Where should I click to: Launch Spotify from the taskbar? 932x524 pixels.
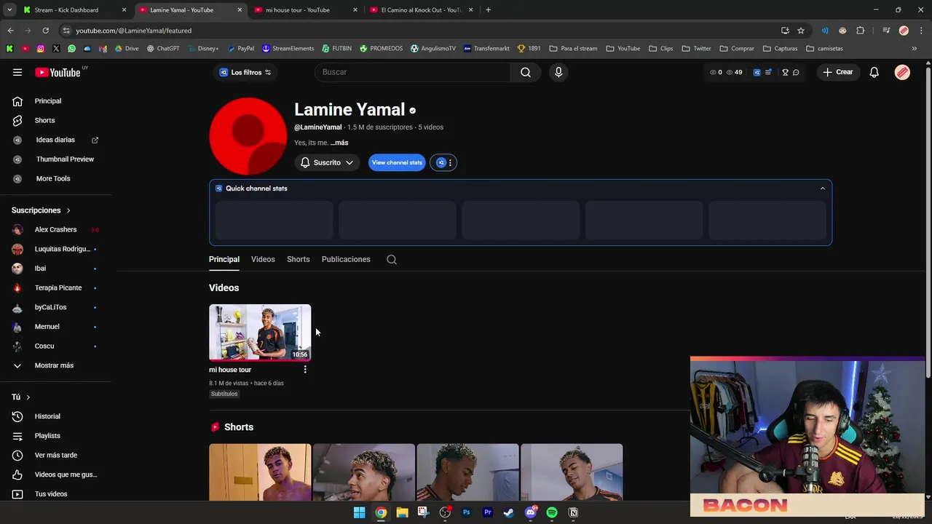pyautogui.click(x=552, y=512)
